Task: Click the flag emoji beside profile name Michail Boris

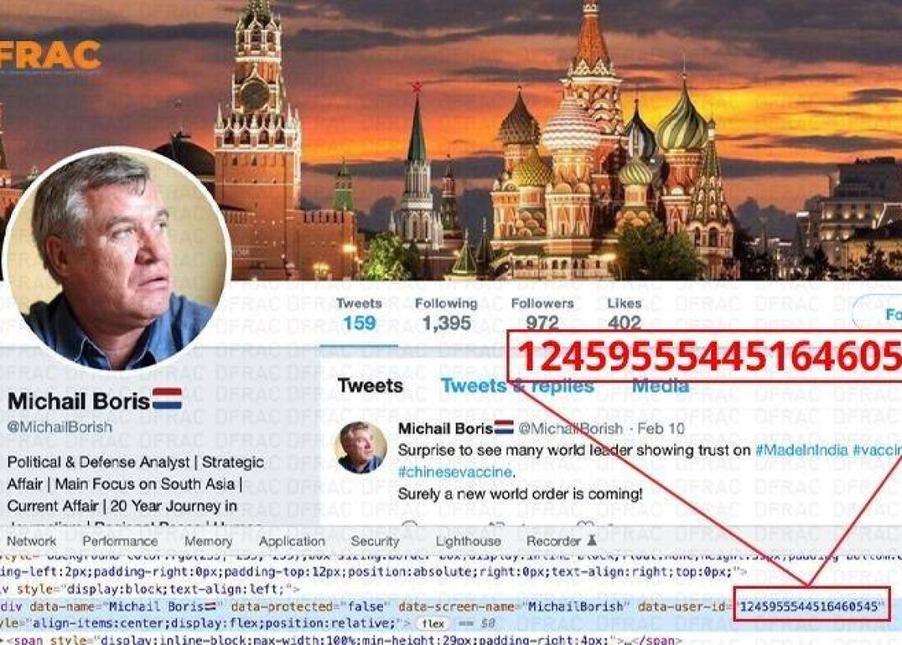Action: 167,399
